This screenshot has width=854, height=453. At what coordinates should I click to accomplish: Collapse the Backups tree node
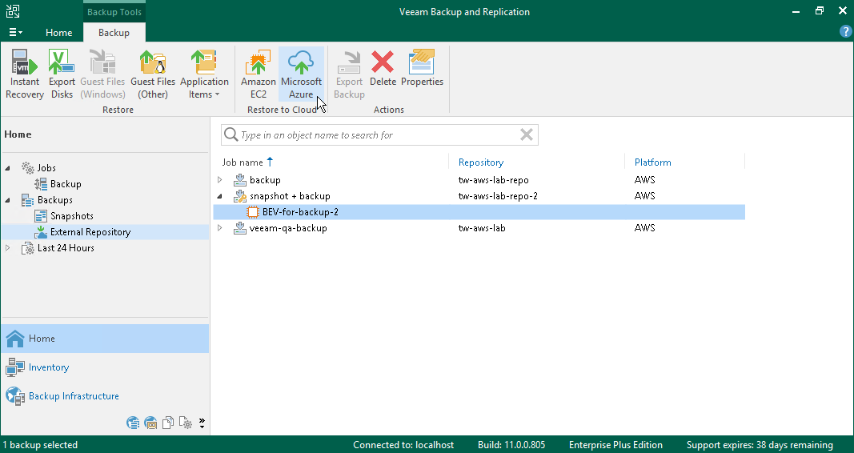(x=8, y=200)
